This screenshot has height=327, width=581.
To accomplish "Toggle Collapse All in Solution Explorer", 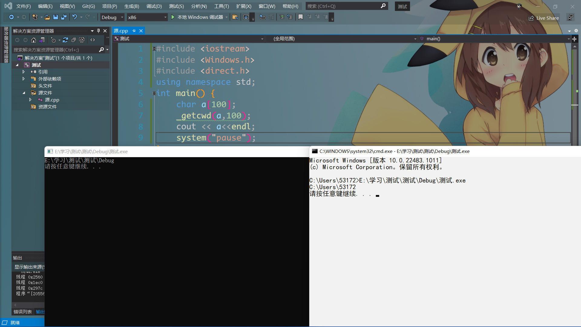I will coord(74,40).
